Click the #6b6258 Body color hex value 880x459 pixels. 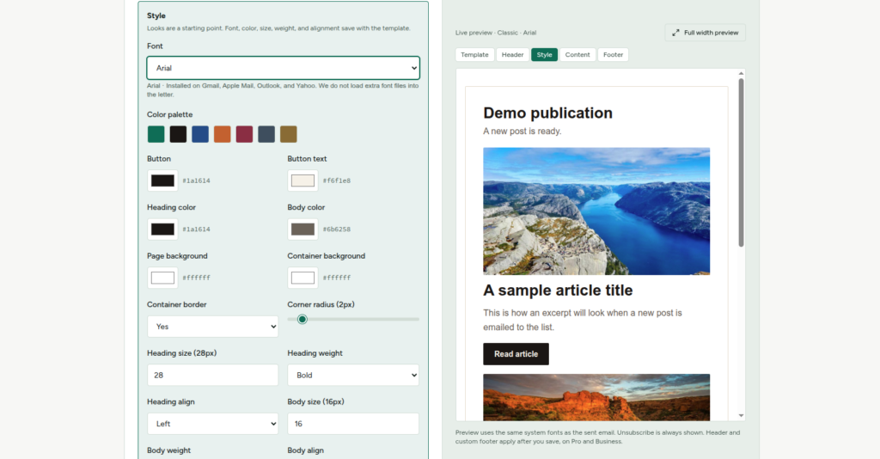click(x=337, y=229)
